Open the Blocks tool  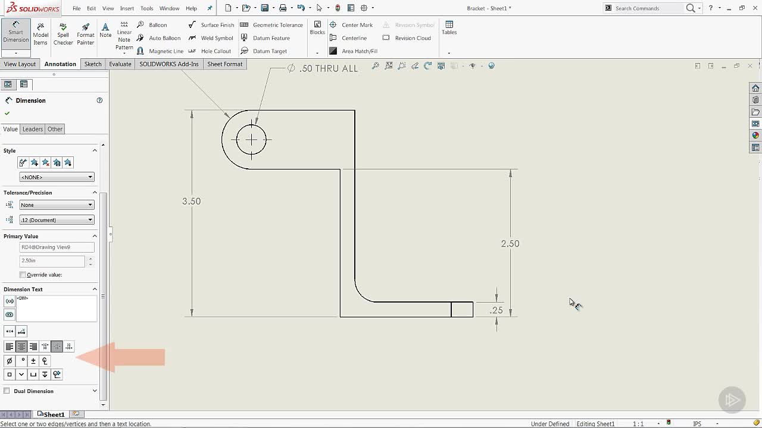point(317,28)
